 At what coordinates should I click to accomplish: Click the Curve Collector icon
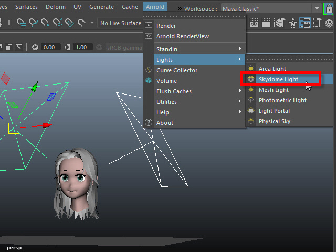point(149,70)
